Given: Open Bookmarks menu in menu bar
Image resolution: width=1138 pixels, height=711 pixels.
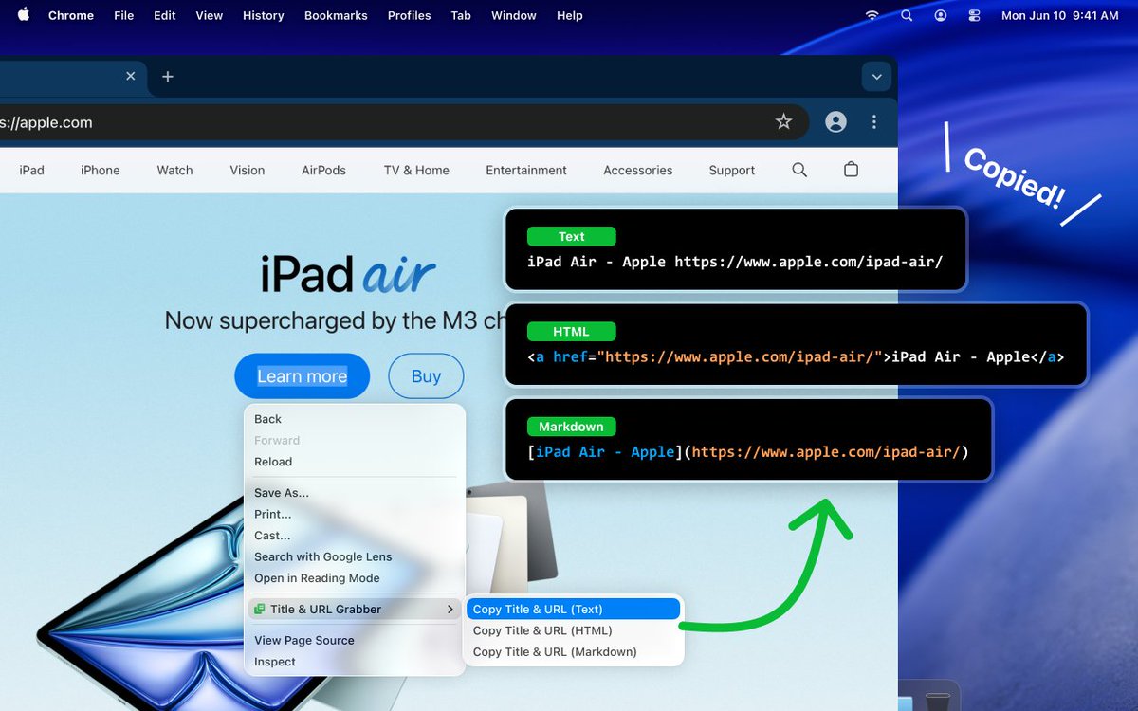Looking at the screenshot, I should tap(336, 15).
